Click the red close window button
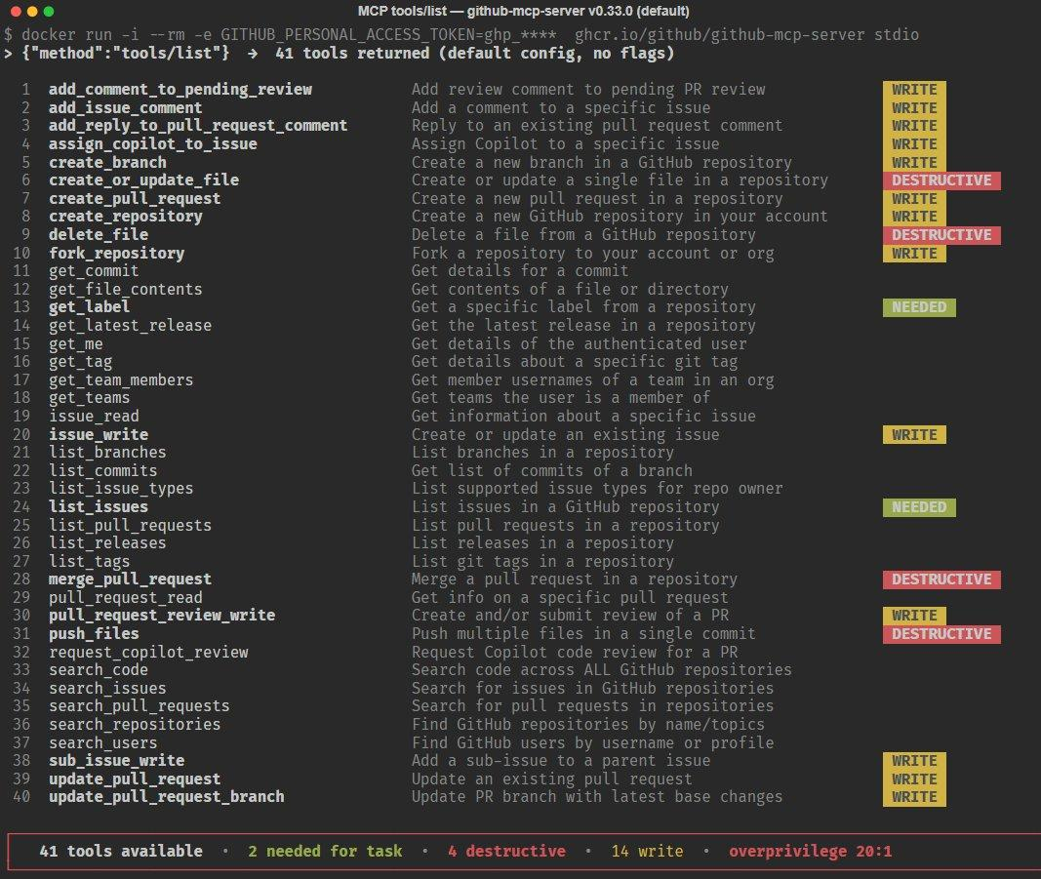This screenshot has height=879, width=1041. pos(13,12)
